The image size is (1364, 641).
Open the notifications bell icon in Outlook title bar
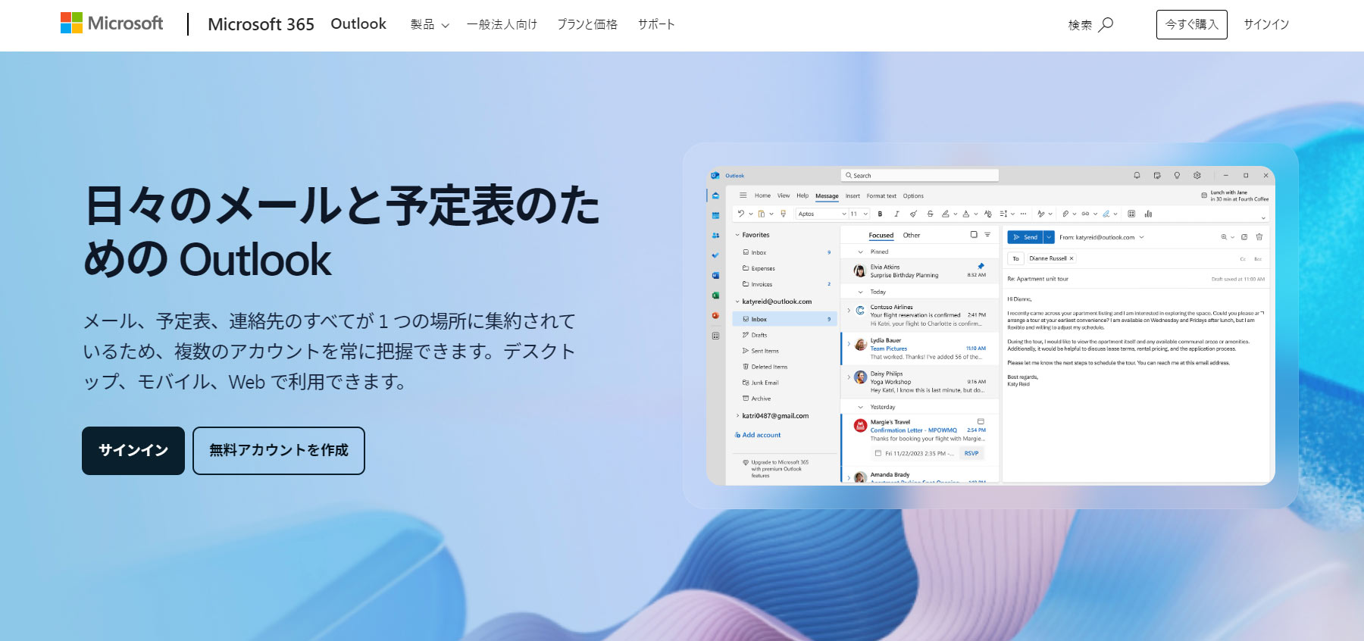pos(1137,175)
